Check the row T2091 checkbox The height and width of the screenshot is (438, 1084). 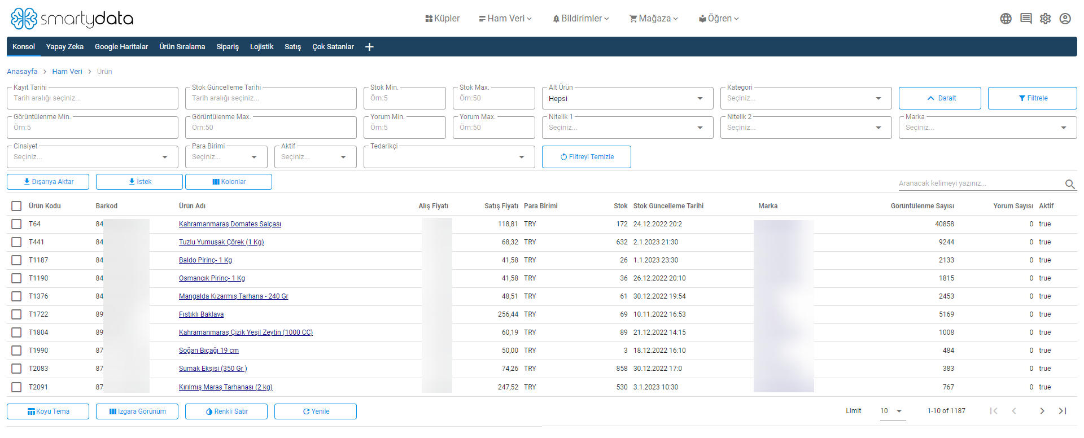click(x=16, y=387)
